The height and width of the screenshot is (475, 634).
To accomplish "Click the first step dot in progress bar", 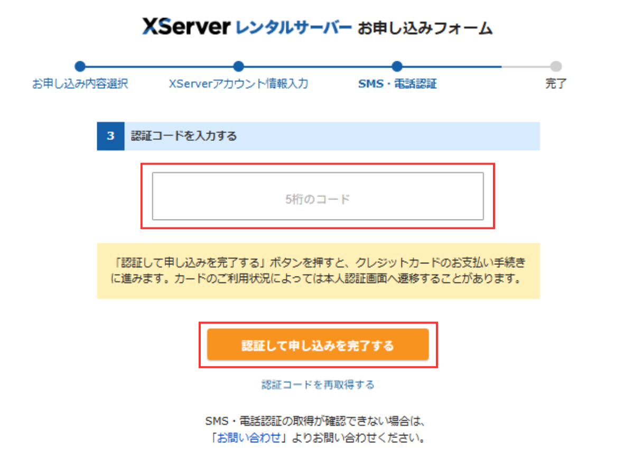I will tap(80, 66).
